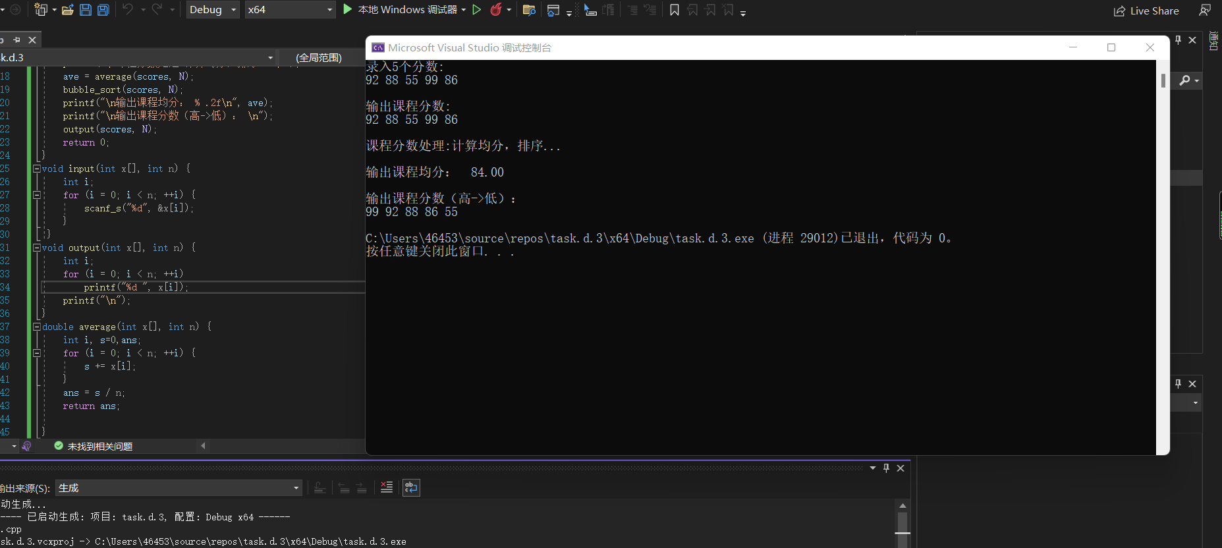Screen dimensions: 1222x548
Task: Click the Clear All output icon
Action: (x=387, y=487)
